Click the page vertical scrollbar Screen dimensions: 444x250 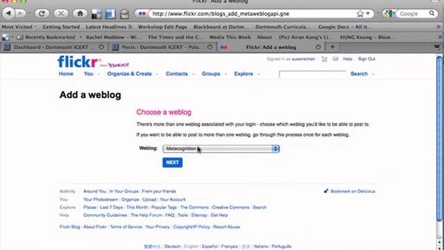click(439, 139)
